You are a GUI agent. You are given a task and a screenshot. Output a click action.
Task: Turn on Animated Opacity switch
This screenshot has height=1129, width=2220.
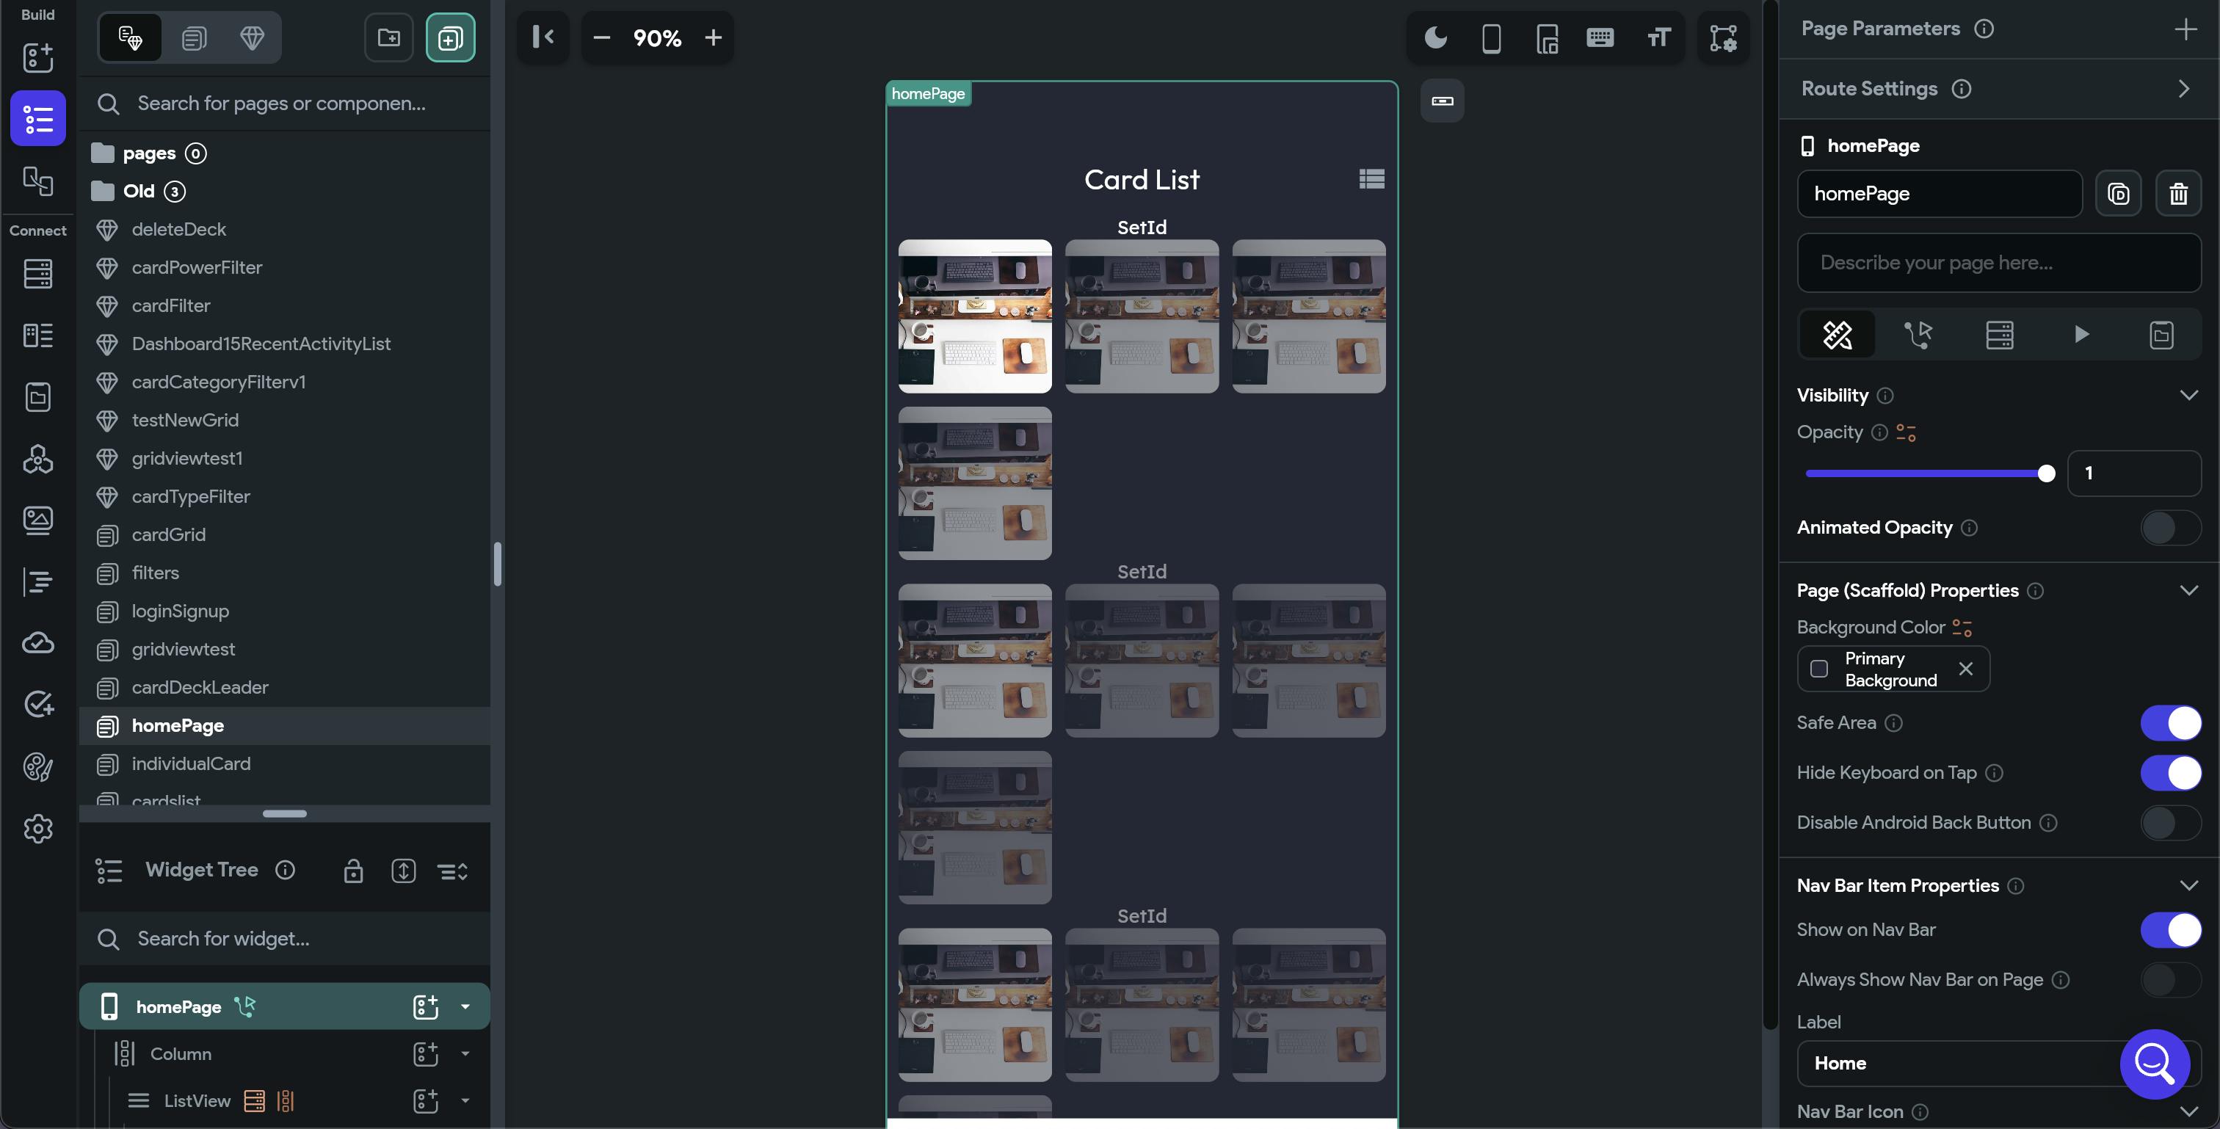point(2170,529)
